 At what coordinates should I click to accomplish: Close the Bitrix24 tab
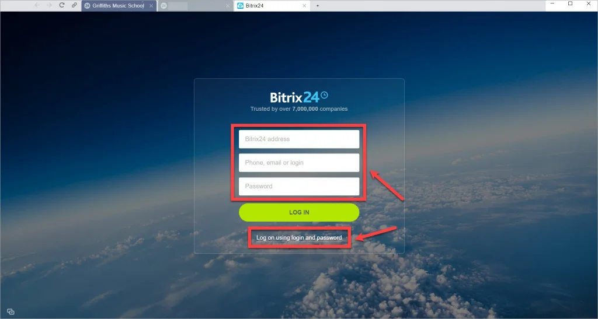pos(304,6)
